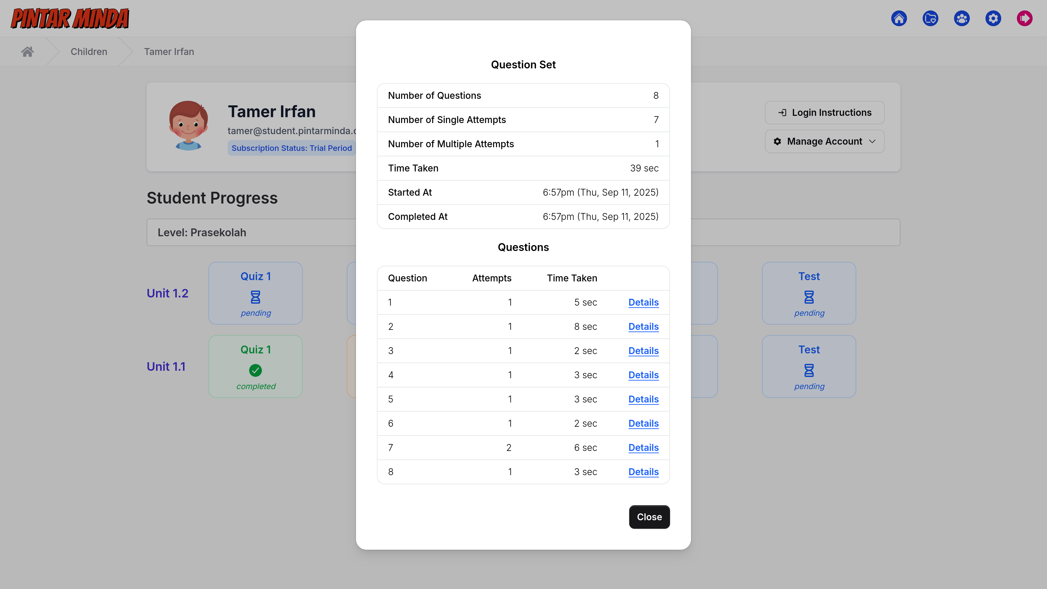The image size is (1047, 589).
Task: Open the Unit 1.1 completed Quiz 1 title
Action: tap(255, 349)
